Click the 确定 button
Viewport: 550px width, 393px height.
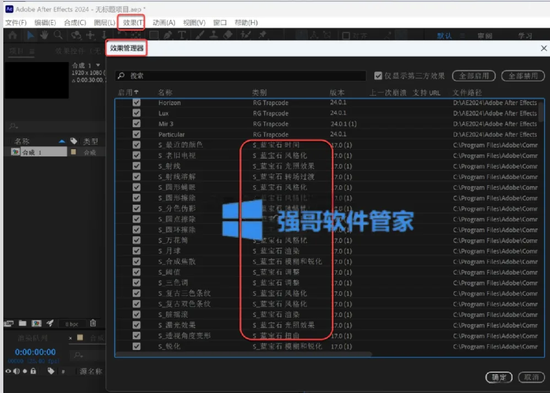tap(499, 377)
